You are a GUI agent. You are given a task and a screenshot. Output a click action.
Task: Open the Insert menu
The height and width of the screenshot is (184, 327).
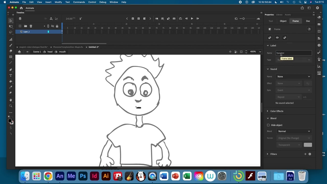pyautogui.click(x=48, y=2)
